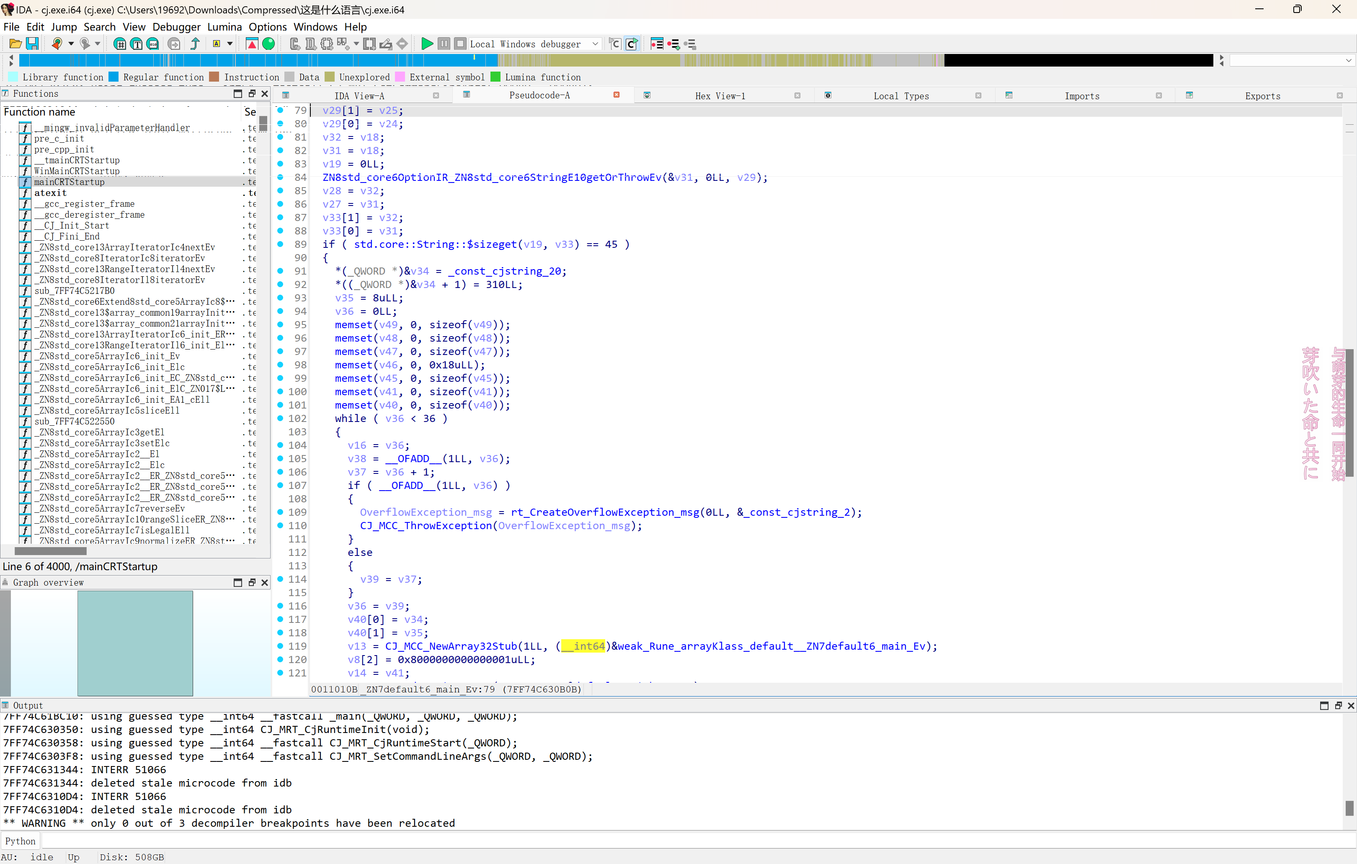Close the Pseudocode-A tab

(x=617, y=95)
